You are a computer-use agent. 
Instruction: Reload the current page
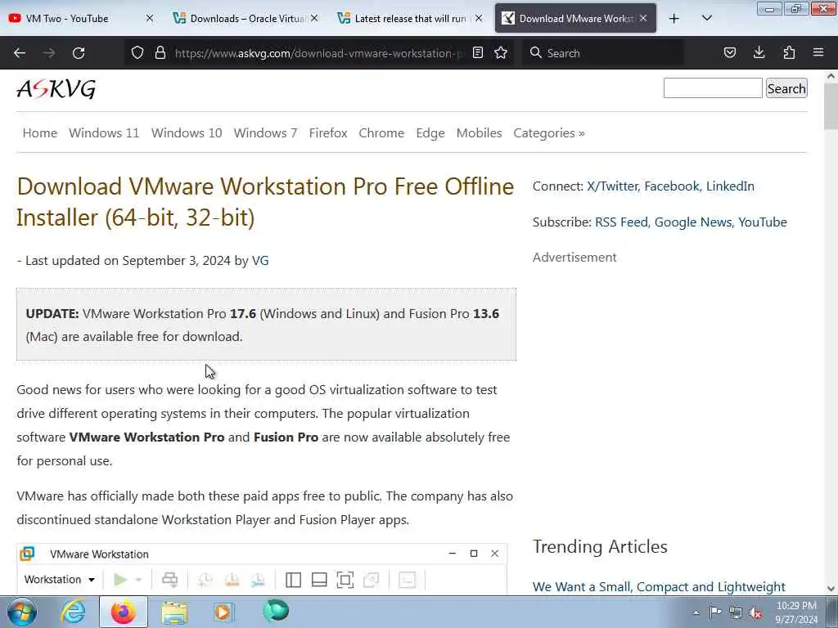[79, 53]
